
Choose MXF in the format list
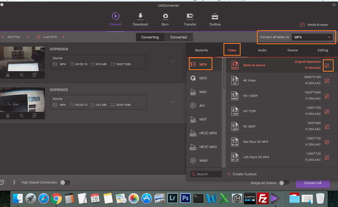204,119
